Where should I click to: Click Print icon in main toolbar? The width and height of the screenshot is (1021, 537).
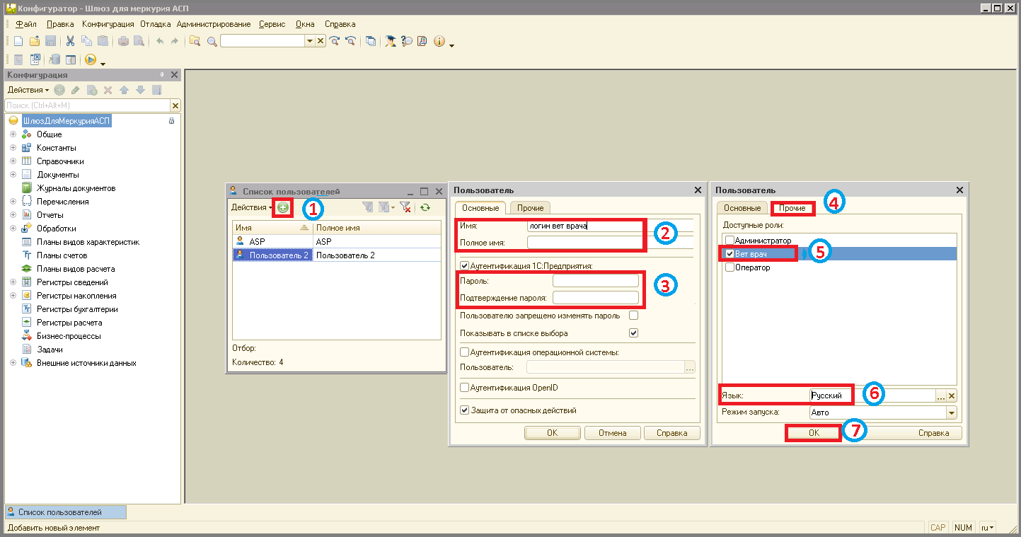click(x=123, y=41)
